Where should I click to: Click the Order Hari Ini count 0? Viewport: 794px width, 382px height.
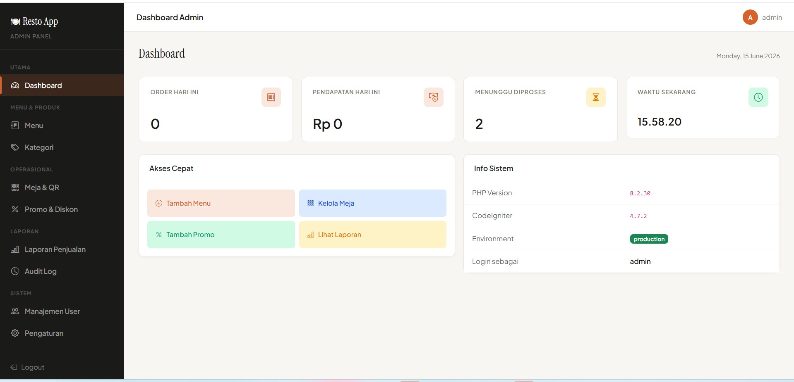coord(155,124)
